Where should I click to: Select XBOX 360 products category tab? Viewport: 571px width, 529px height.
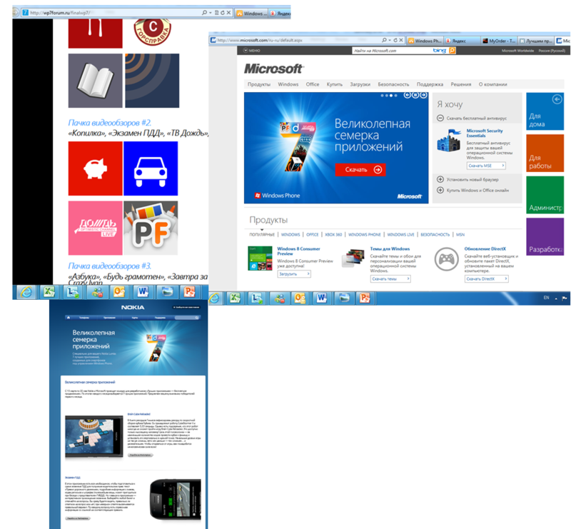(333, 235)
